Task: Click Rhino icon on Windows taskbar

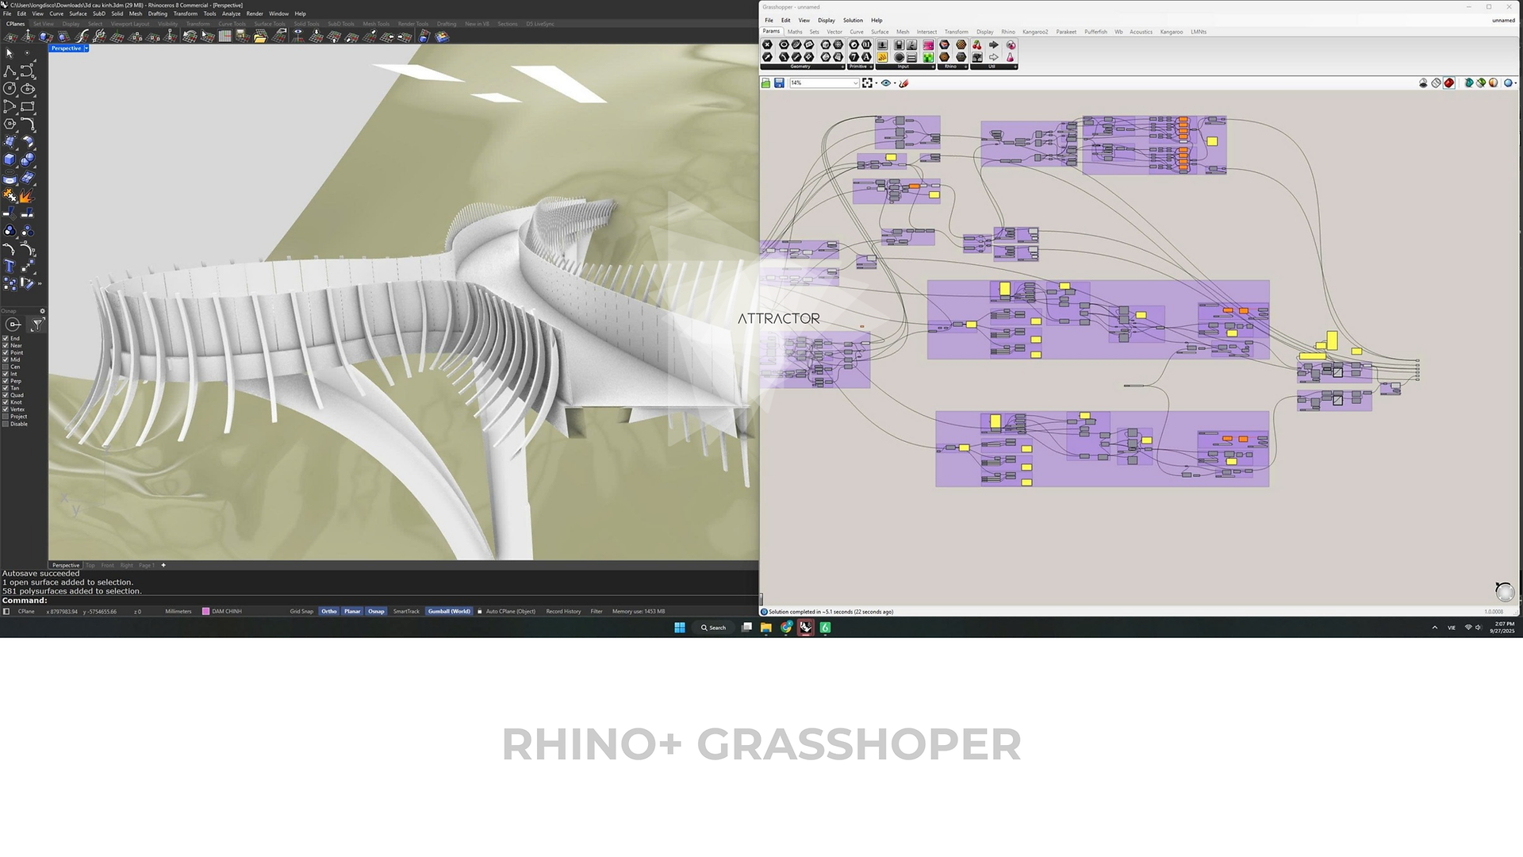Action: pyautogui.click(x=806, y=627)
